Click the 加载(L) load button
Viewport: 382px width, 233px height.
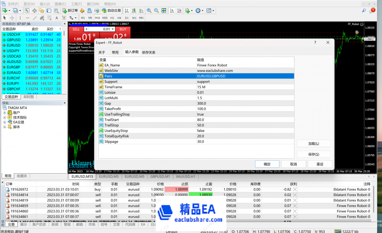[x=314, y=144]
